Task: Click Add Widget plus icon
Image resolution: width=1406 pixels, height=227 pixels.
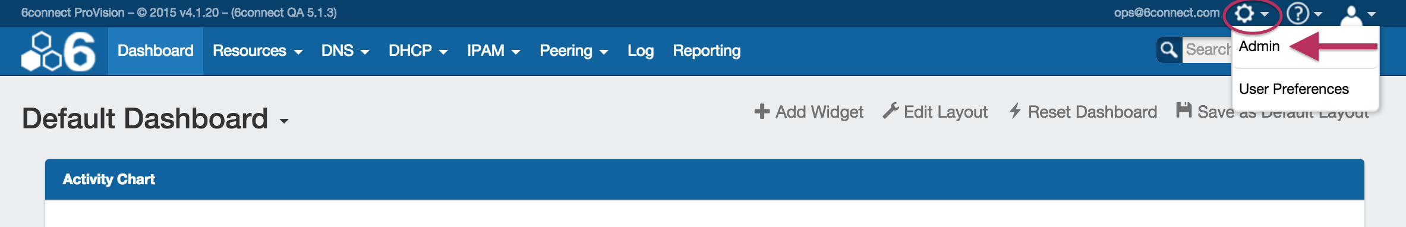Action: [762, 111]
